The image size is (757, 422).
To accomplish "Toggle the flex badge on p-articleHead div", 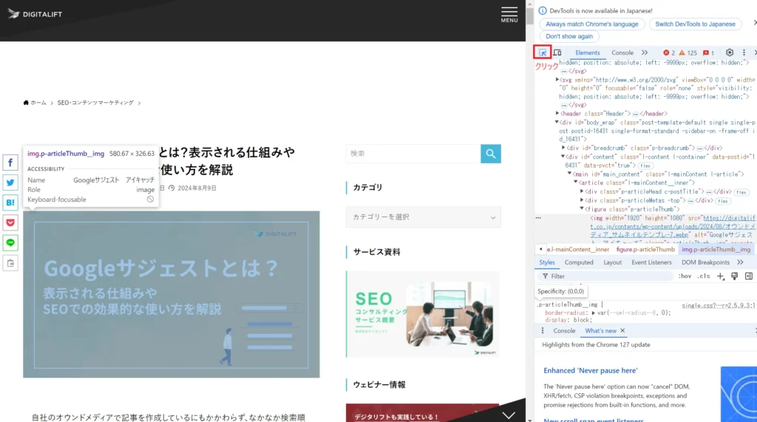I will click(x=741, y=192).
